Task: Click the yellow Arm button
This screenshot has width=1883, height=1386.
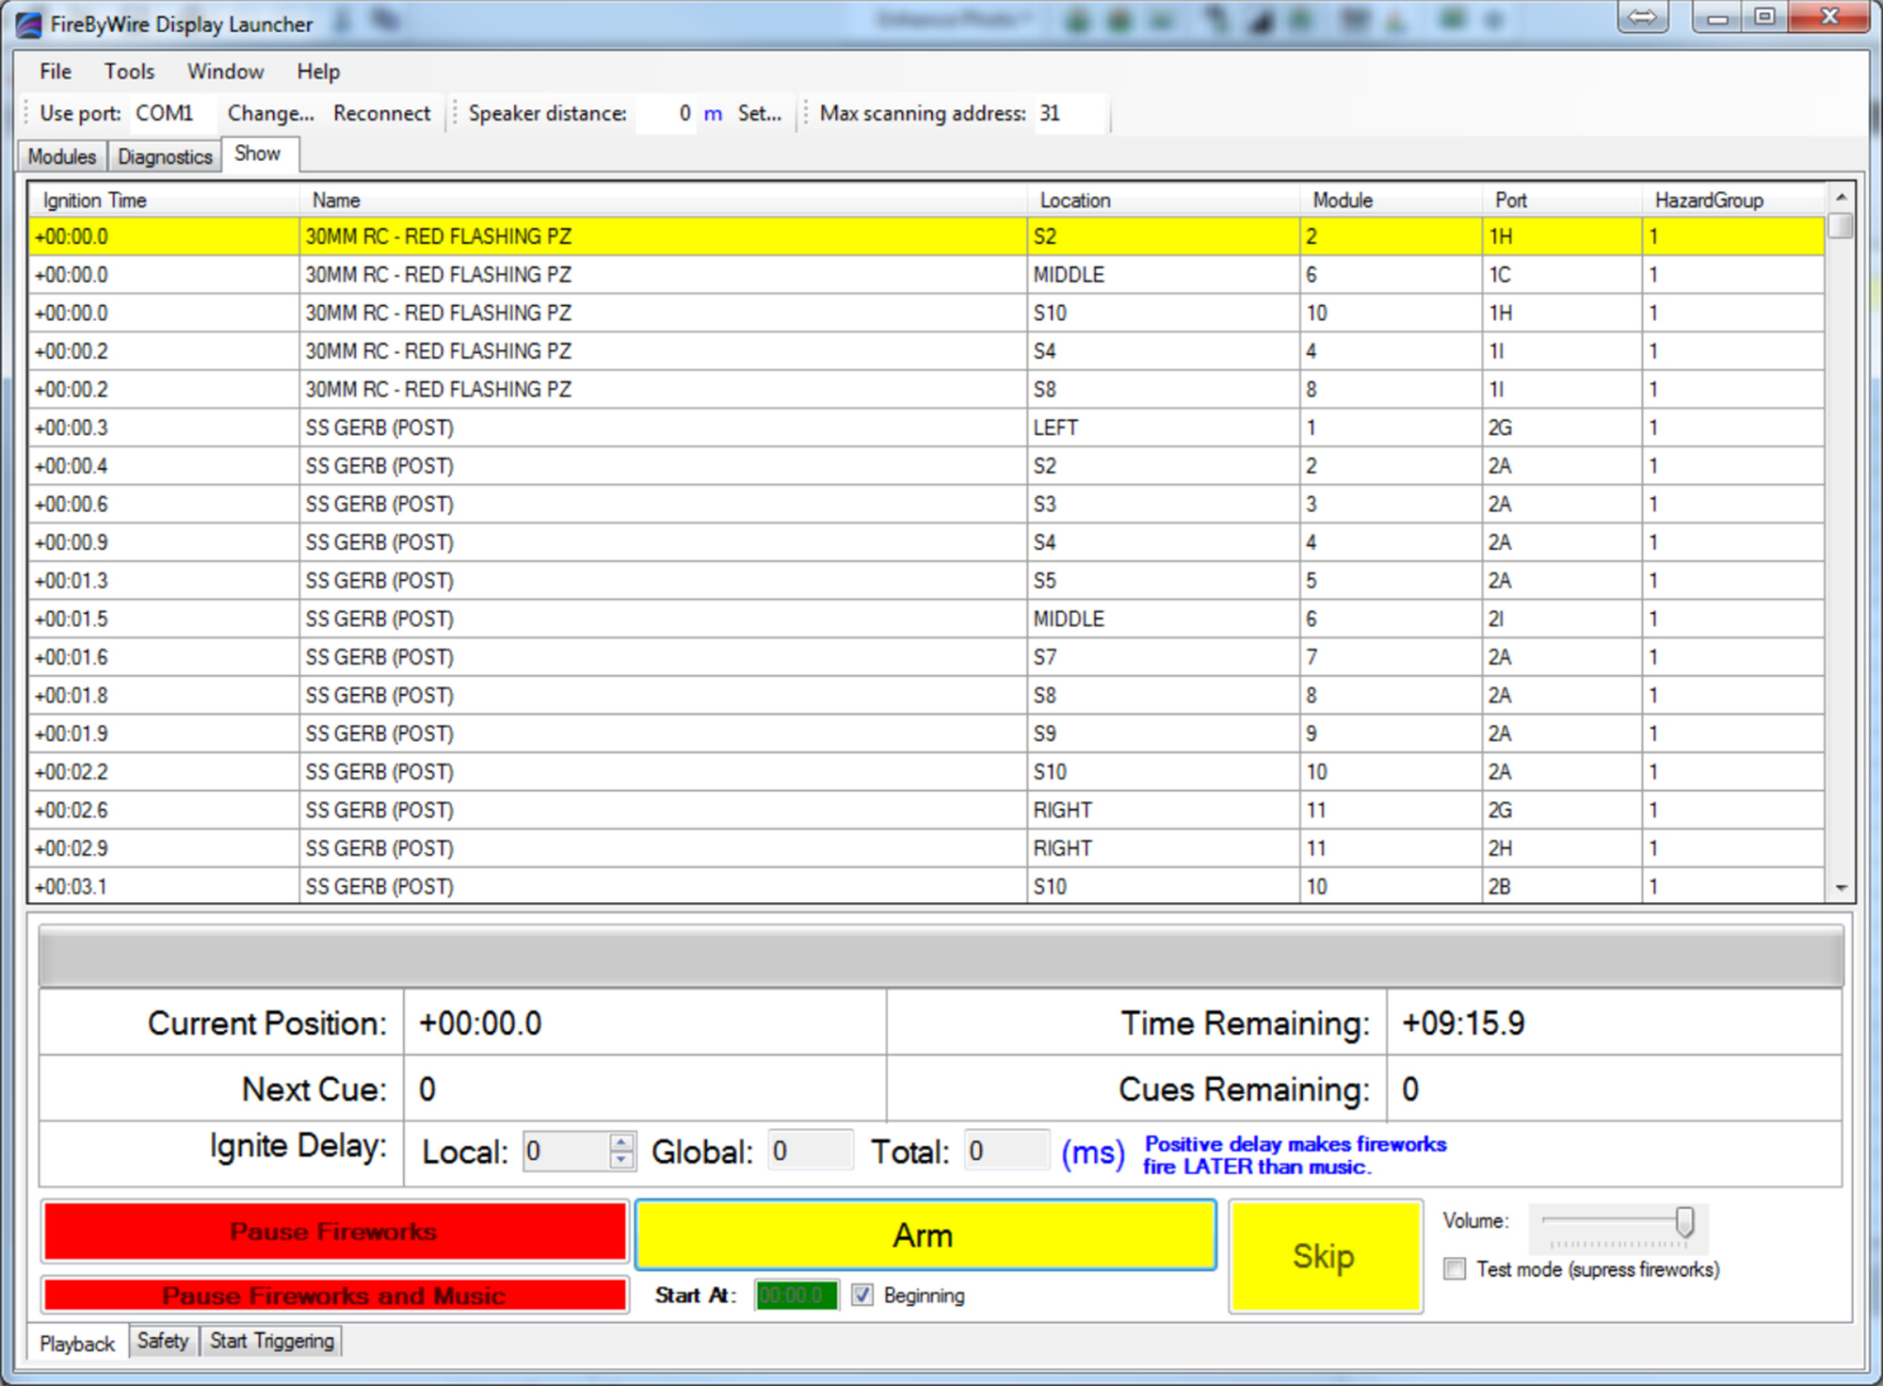Action: click(925, 1234)
